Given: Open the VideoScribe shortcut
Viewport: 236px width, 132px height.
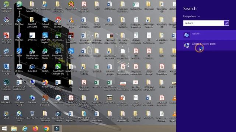Looking at the screenshot, I should click(x=58, y=99).
